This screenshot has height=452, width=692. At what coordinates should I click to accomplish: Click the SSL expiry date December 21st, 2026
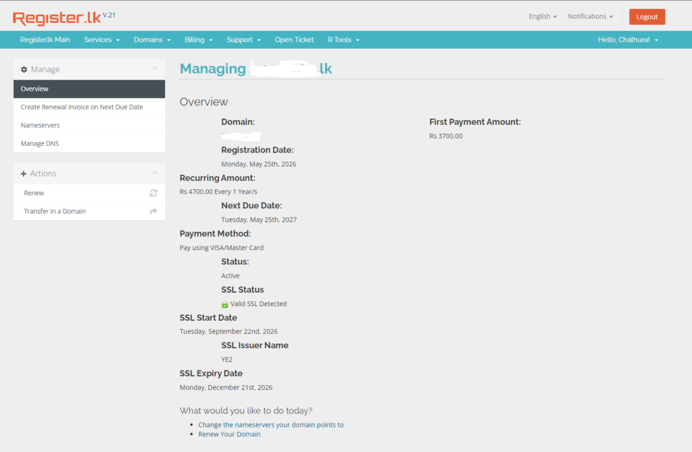226,387
